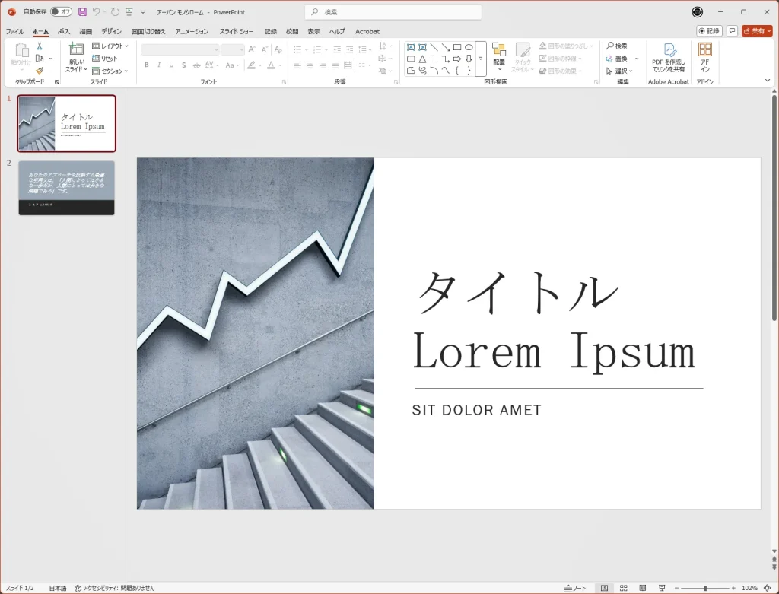
Task: Click the PDF作成 Adobe Acrobat icon
Action: [x=669, y=51]
